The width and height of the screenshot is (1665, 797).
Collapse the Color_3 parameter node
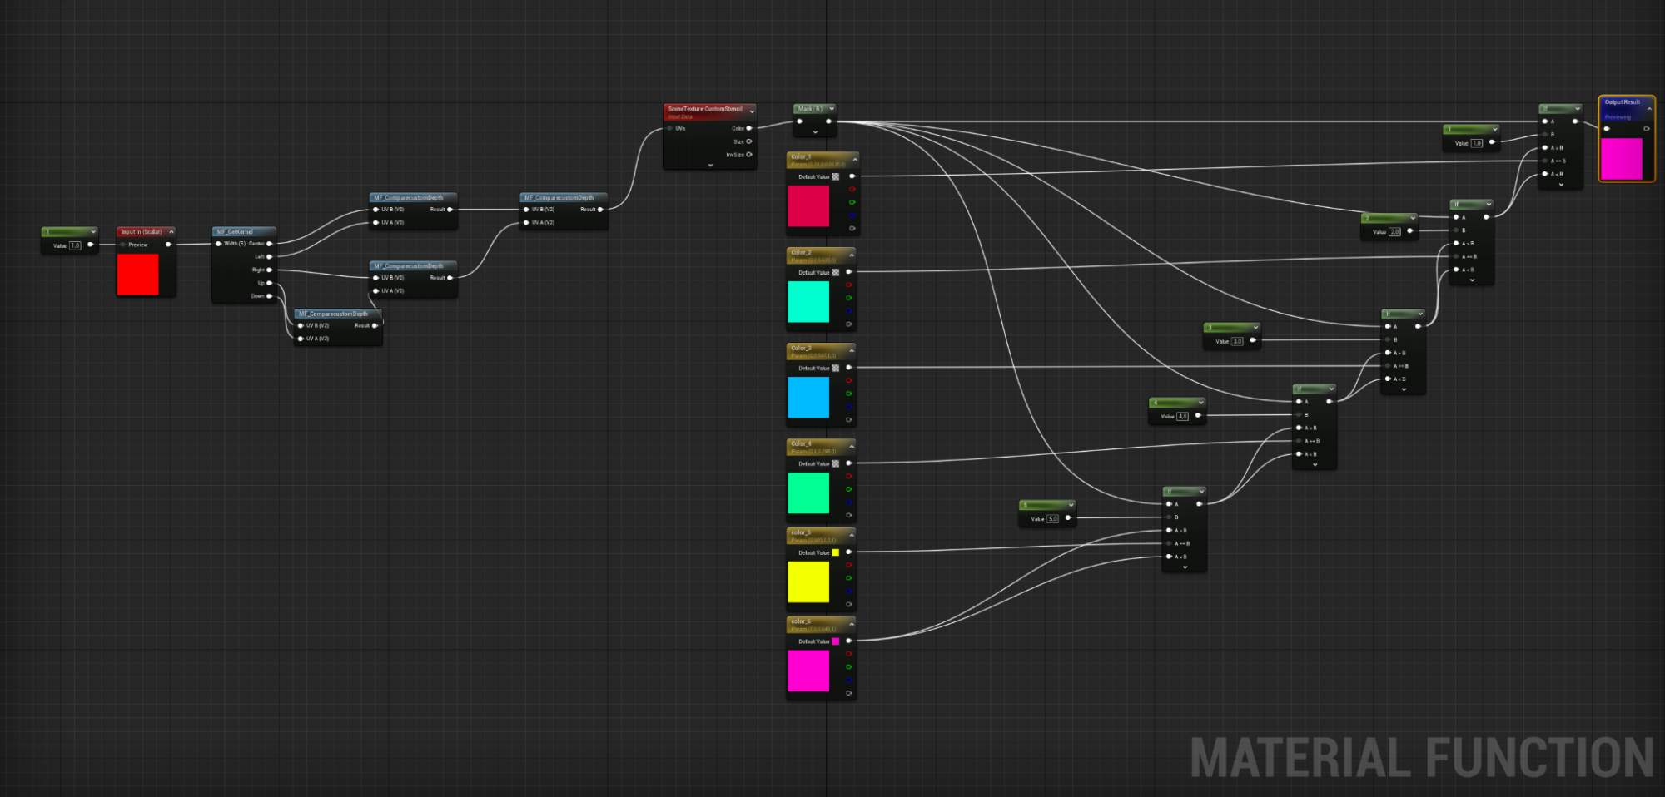852,349
